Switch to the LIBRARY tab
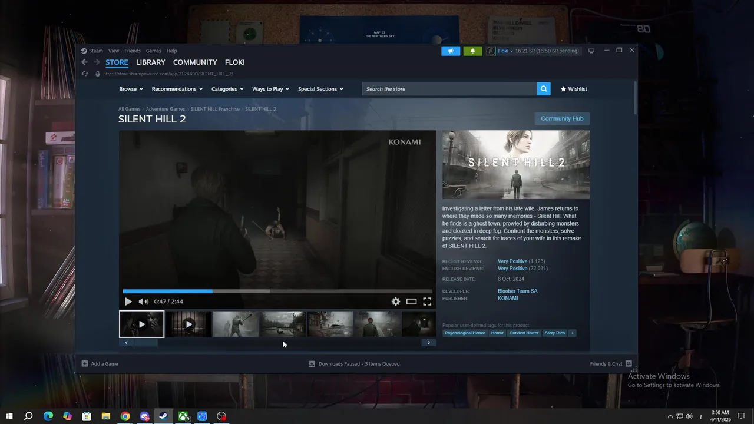754x424 pixels. tap(151, 62)
